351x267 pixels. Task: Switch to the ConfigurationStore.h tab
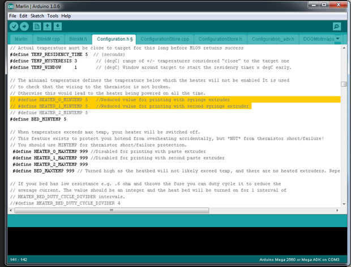[220, 39]
